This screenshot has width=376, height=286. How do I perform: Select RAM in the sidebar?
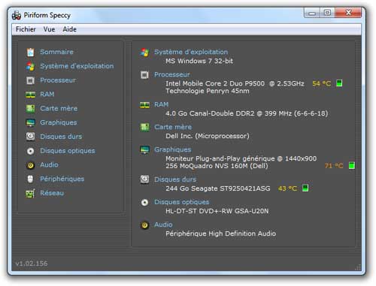coord(47,94)
